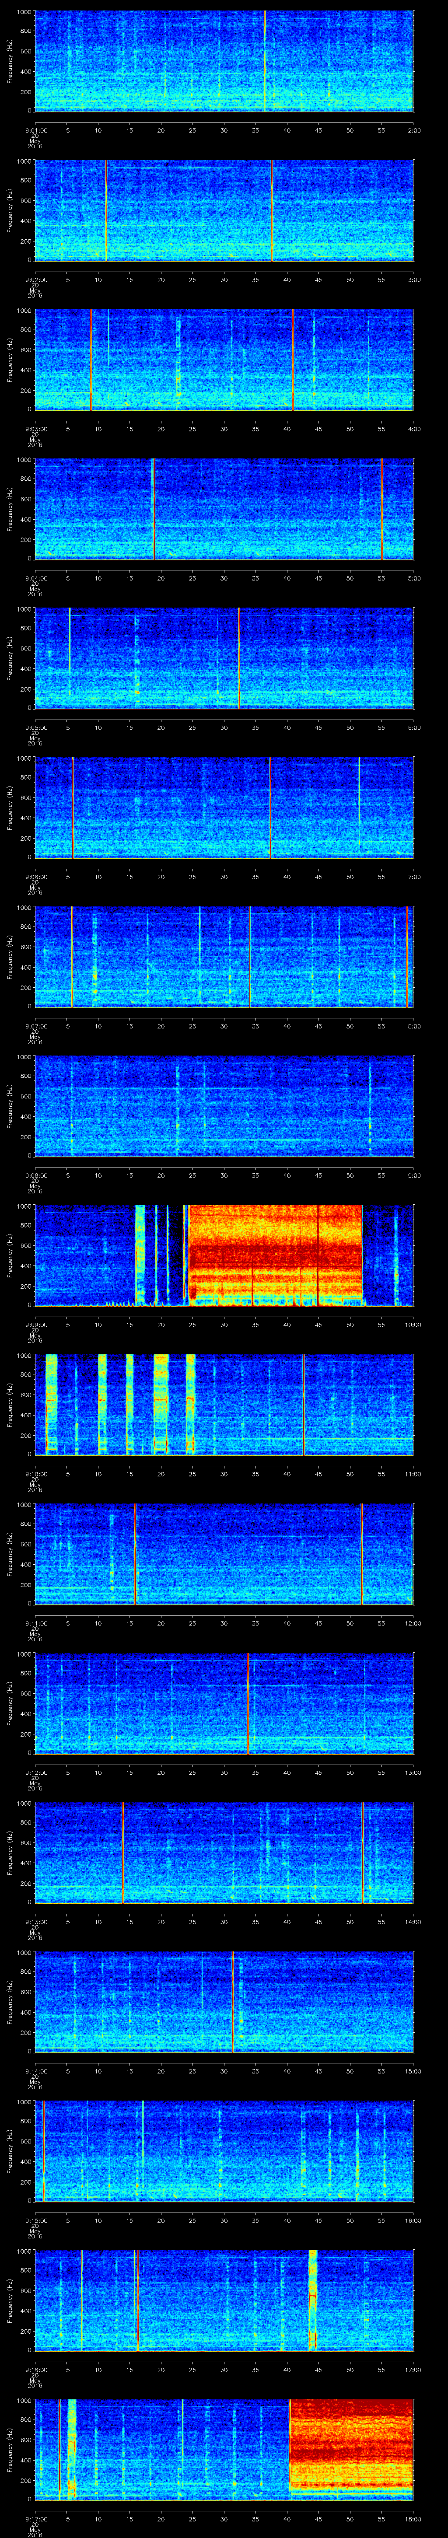Click the spectrogram panel starting at 9:12:00
This screenshot has height=2538, width=448.
pos(224,1703)
